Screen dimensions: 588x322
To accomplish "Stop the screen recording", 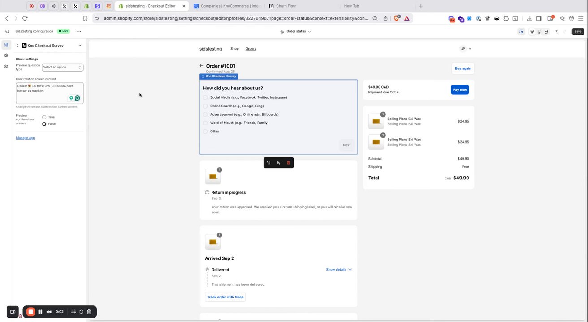I will pyautogui.click(x=30, y=312).
